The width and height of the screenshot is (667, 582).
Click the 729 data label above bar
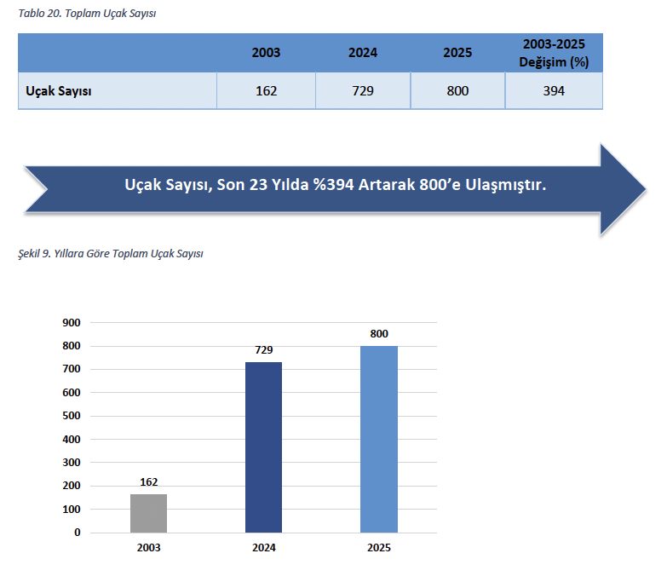pyautogui.click(x=263, y=350)
